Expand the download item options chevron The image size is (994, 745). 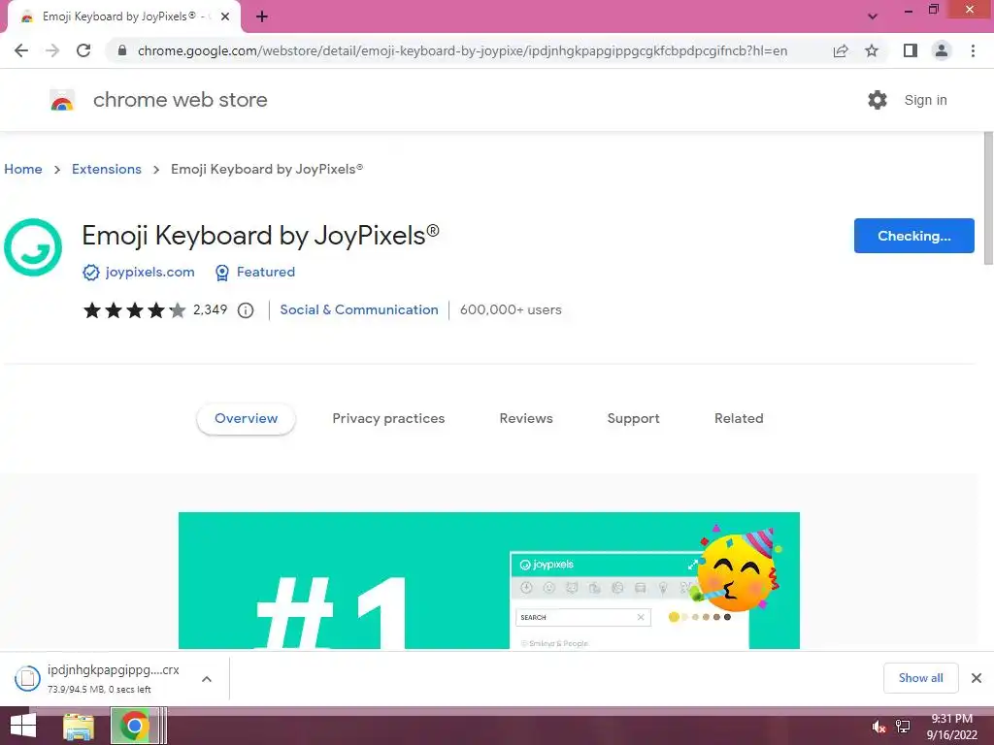click(x=207, y=678)
